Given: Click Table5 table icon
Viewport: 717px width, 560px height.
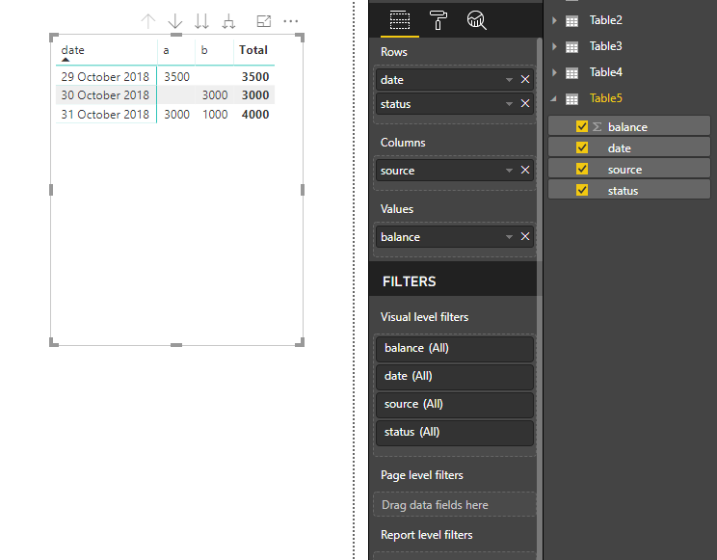Looking at the screenshot, I should tap(571, 99).
